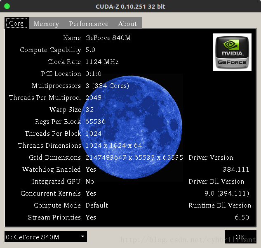Viewport: 261px width, 248px height.
Task: Click the CUDA-Z 0.10.251 32 bit title
Action: pos(130,7)
